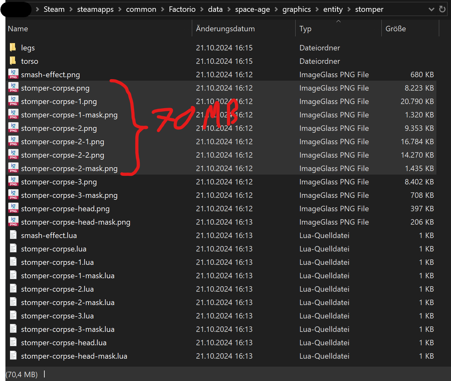This screenshot has height=381, width=451.
Task: Go to Steam in breadcrumb path
Action: (x=54, y=9)
